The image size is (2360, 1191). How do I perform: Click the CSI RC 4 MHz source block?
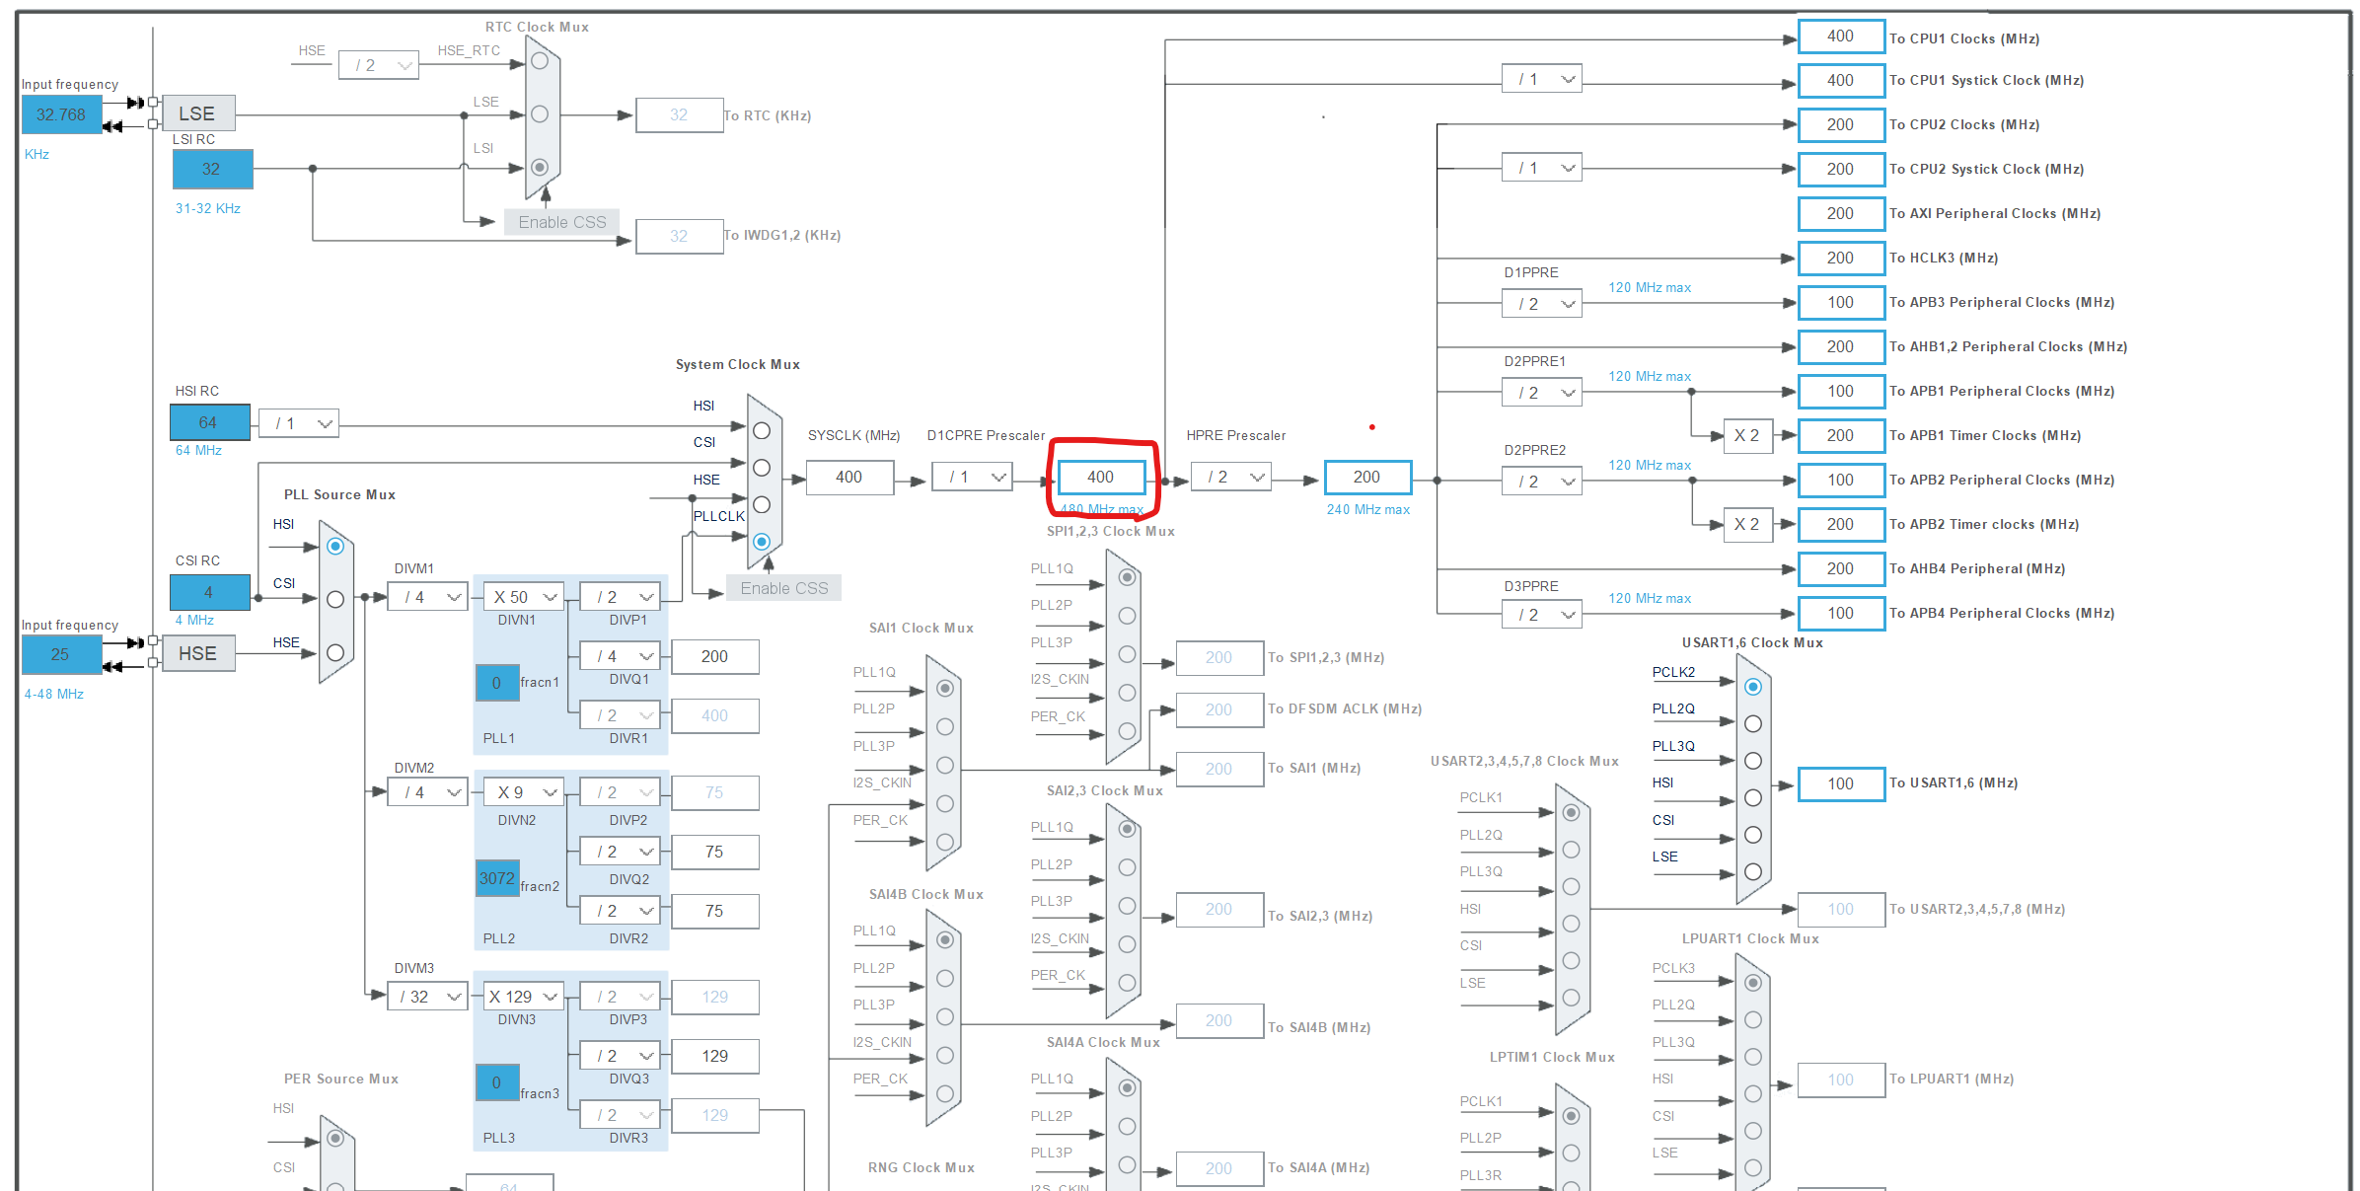click(x=209, y=592)
